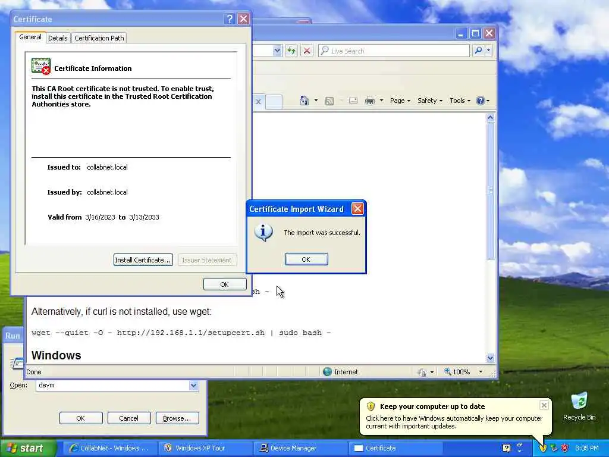
Task: Go to the IE Home page icon
Action: 304,101
